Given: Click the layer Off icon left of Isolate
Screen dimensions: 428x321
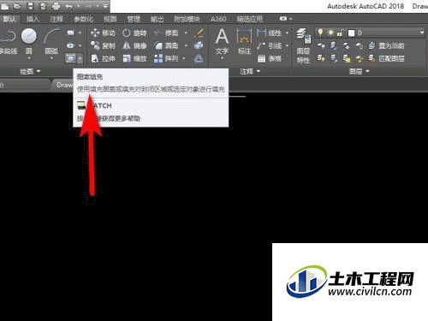Looking at the screenshot, I should pyautogui.click(x=321, y=45).
